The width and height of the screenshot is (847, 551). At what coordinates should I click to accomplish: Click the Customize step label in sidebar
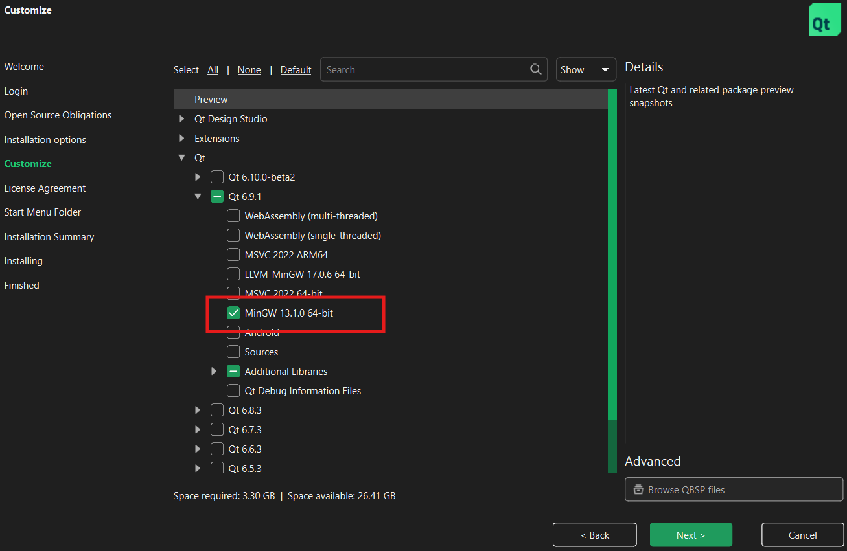point(28,164)
